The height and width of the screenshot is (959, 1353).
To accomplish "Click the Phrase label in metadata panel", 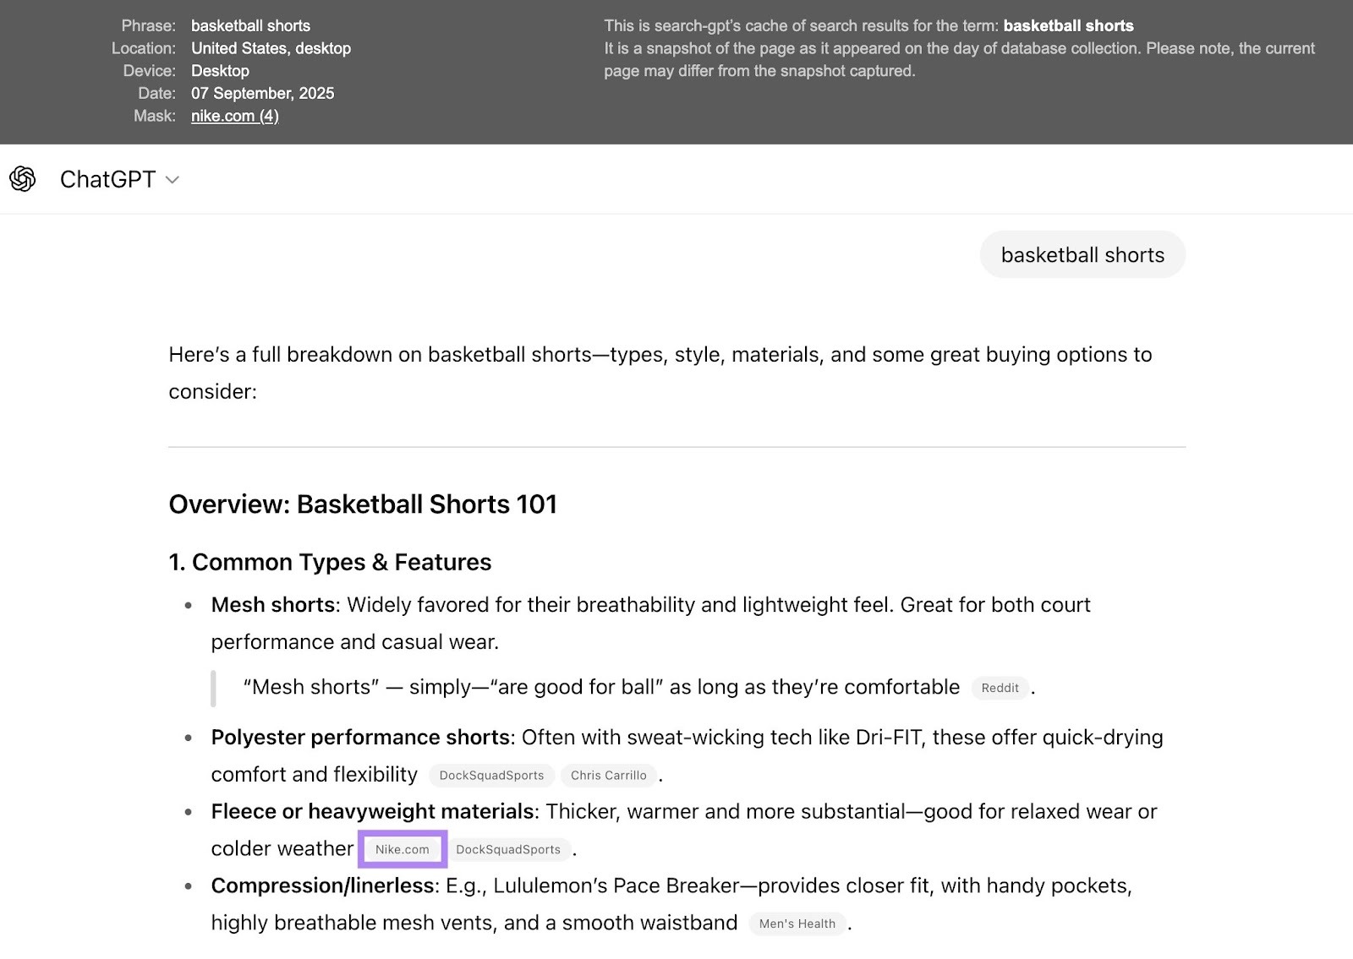I will tap(149, 25).
